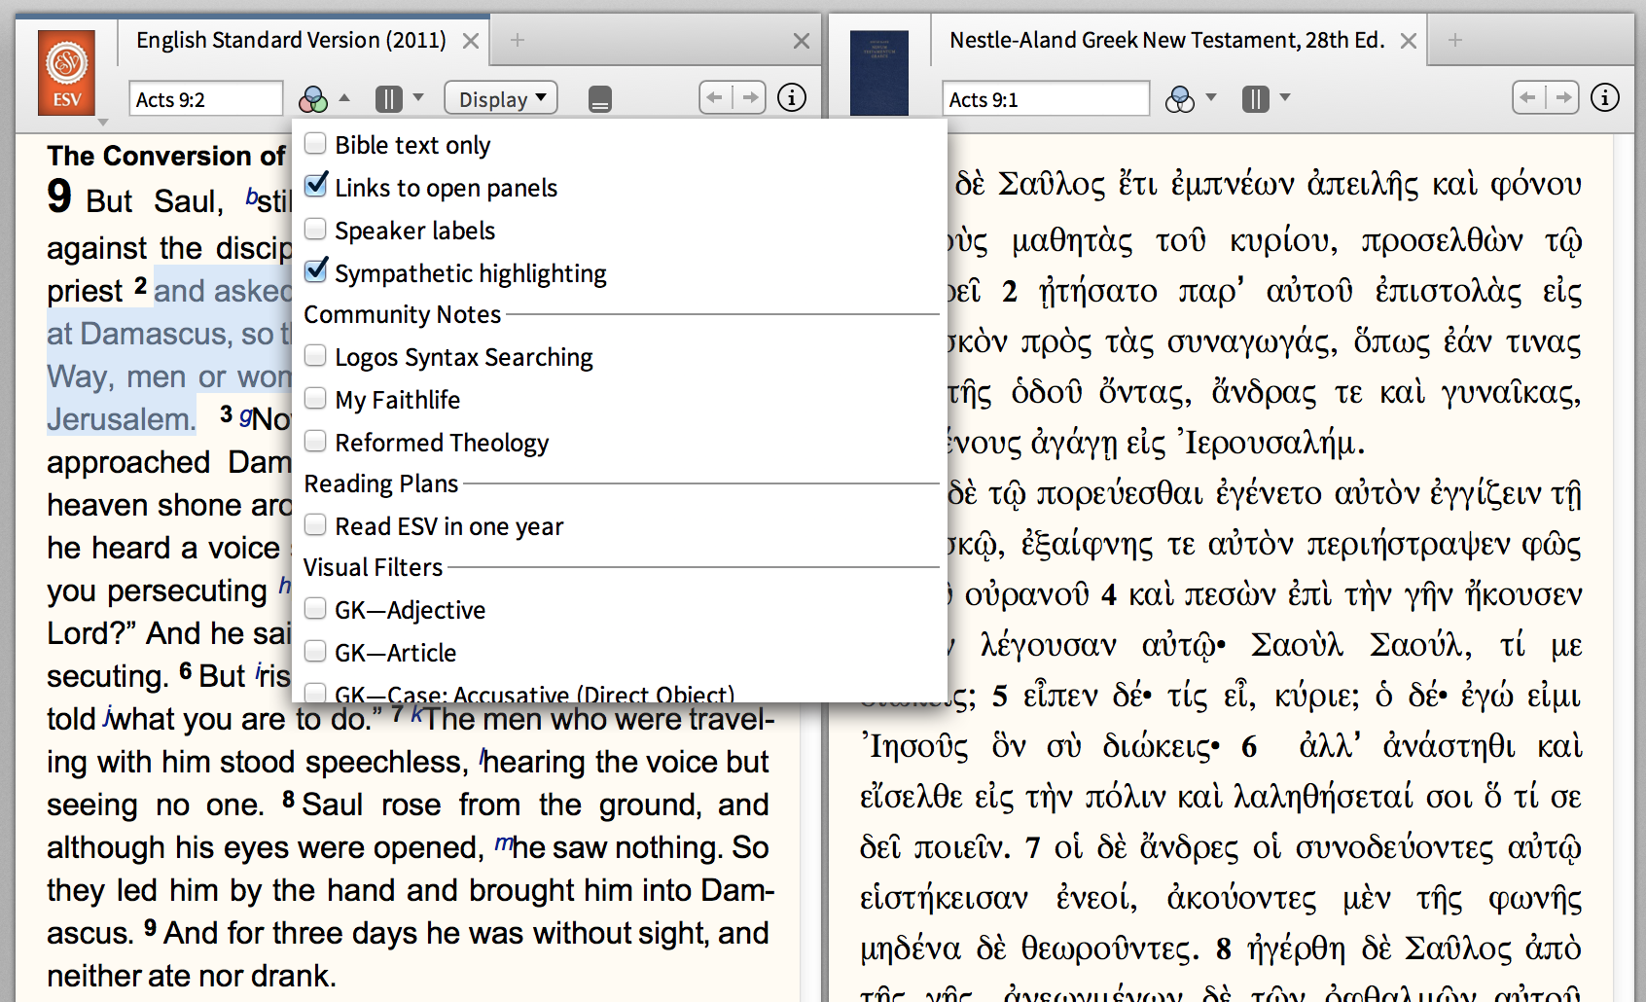Go forward in ESV panel history

click(749, 97)
